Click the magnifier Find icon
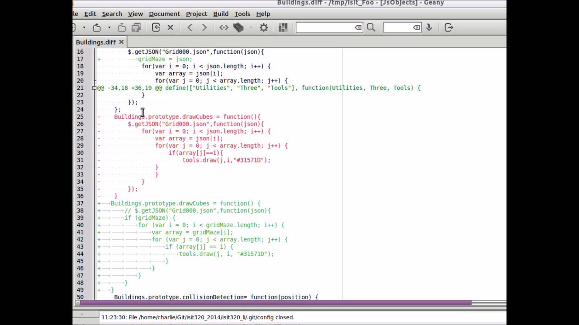The image size is (579, 325). click(371, 28)
